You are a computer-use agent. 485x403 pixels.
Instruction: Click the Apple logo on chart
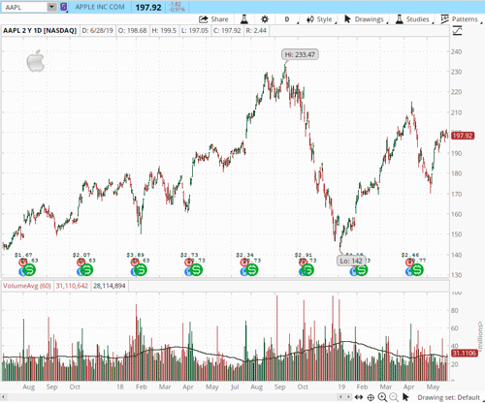[36, 61]
